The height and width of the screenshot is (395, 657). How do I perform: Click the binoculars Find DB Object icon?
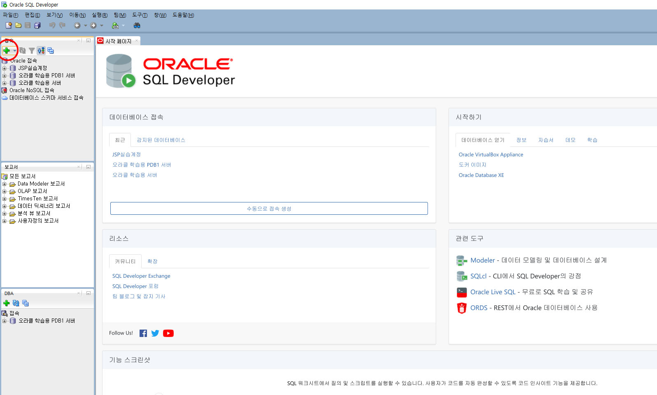coord(137,26)
